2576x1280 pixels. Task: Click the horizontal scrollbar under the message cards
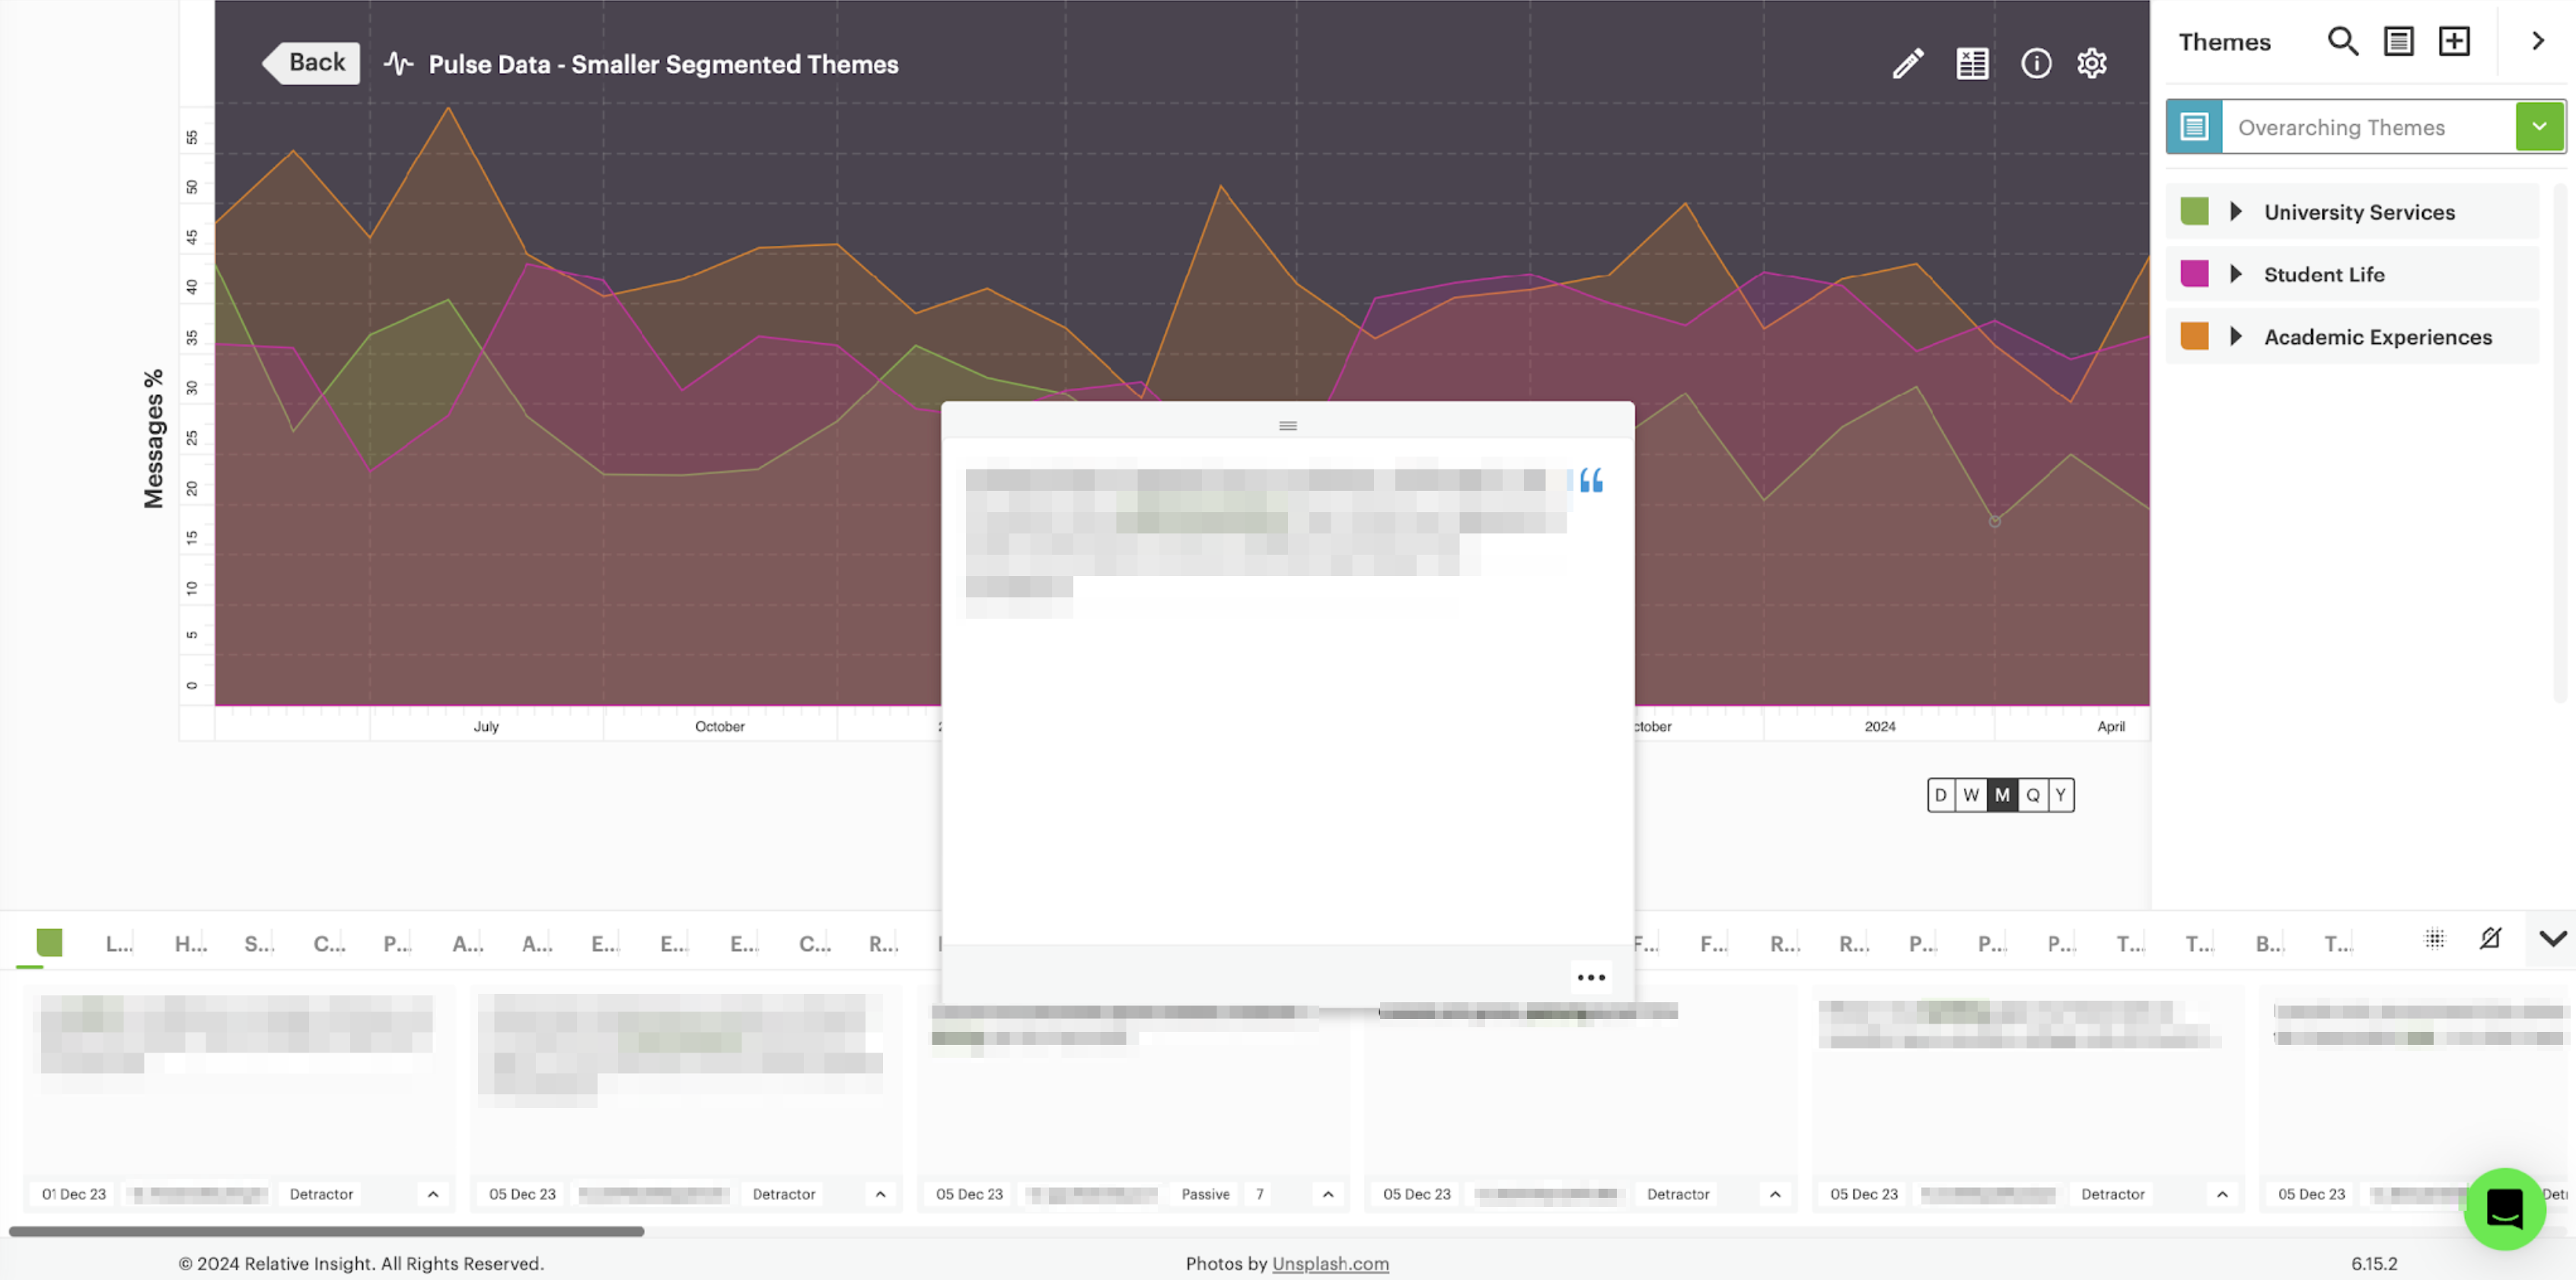point(326,1231)
